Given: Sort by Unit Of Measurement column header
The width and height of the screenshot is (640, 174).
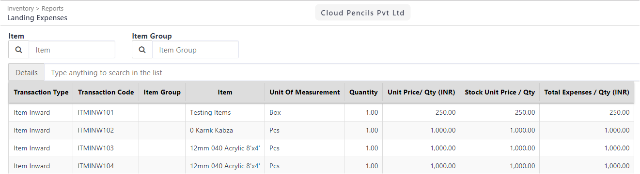Looking at the screenshot, I should pos(305,92).
